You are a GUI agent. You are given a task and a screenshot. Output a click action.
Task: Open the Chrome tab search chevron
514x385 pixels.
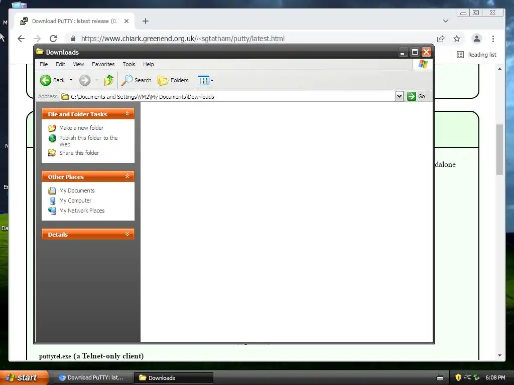click(x=446, y=21)
